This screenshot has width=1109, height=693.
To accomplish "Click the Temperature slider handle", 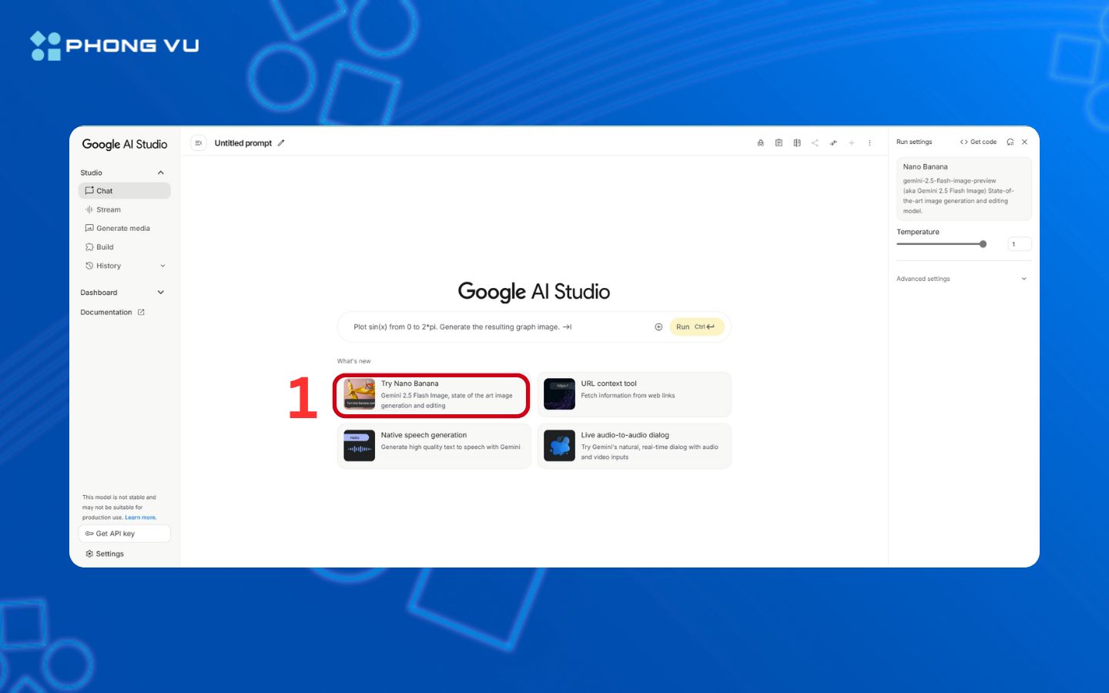I will pyautogui.click(x=983, y=244).
